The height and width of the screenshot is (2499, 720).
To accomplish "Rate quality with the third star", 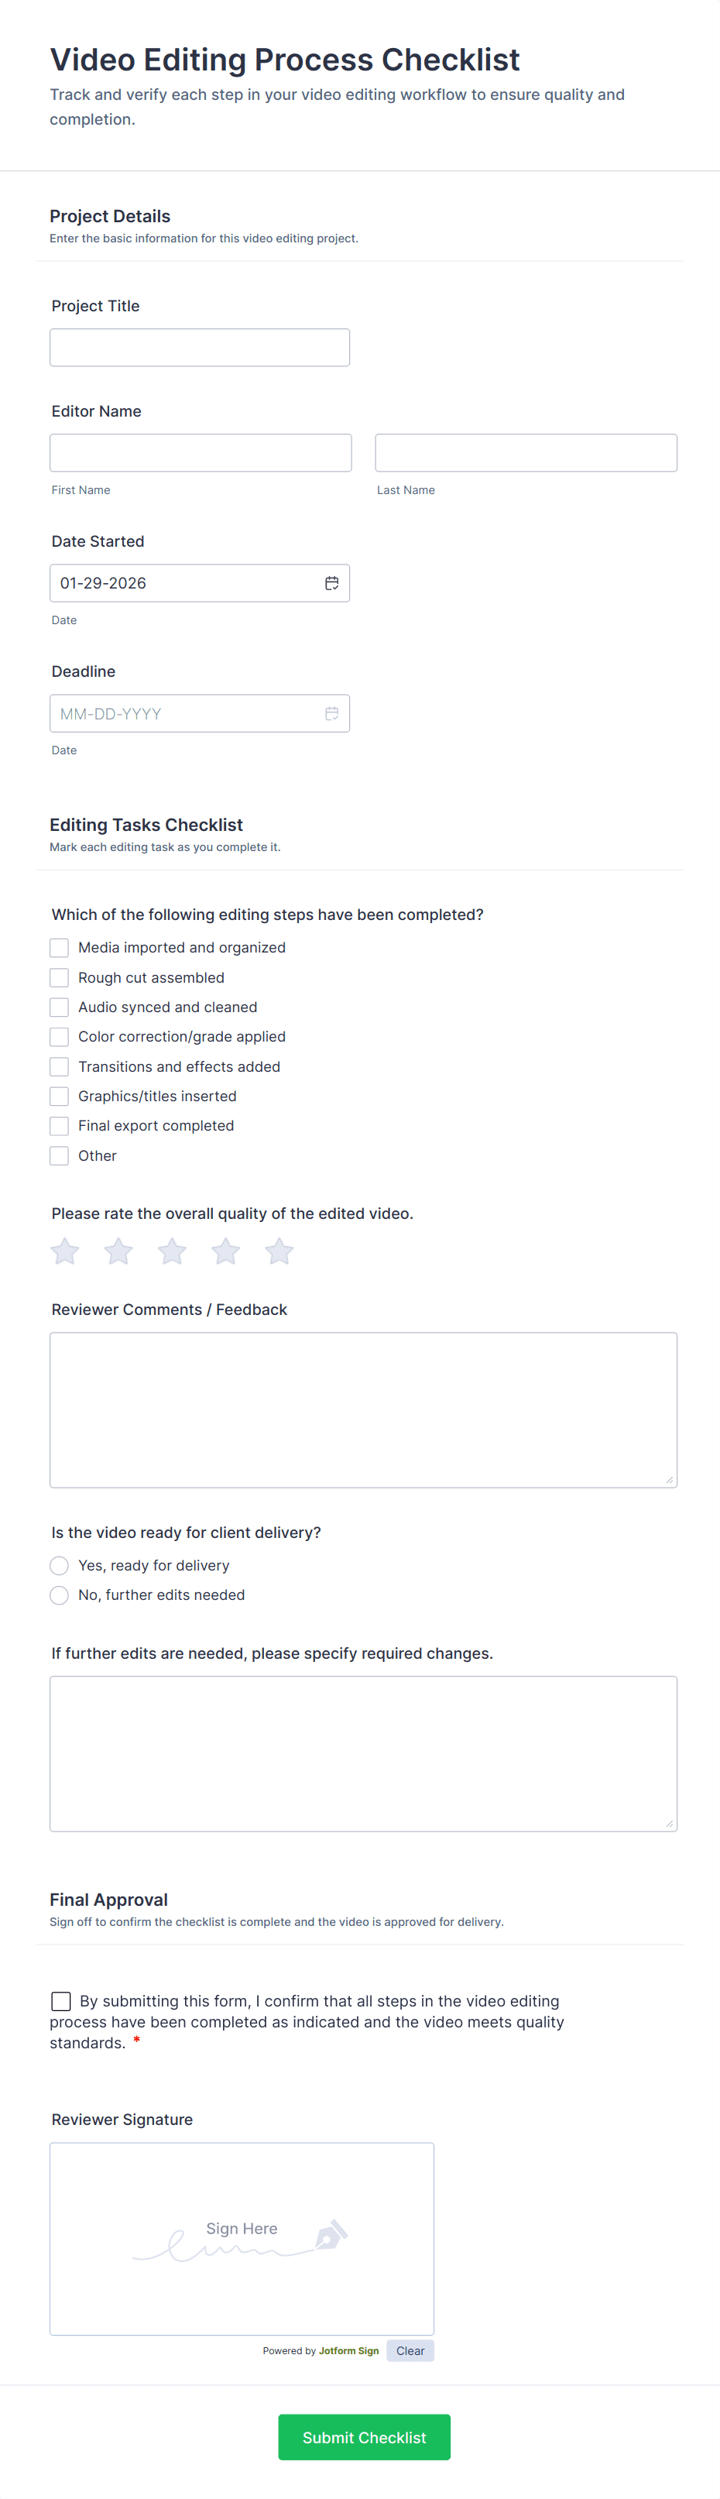I will (172, 1251).
